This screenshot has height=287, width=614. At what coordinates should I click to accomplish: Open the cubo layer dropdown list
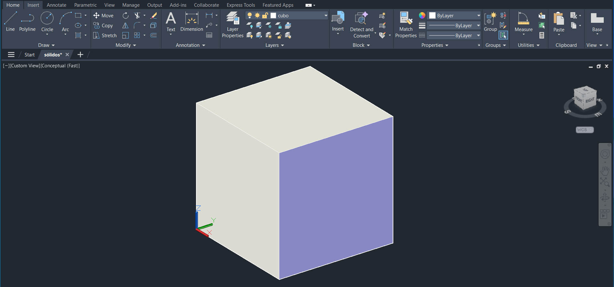(x=326, y=15)
